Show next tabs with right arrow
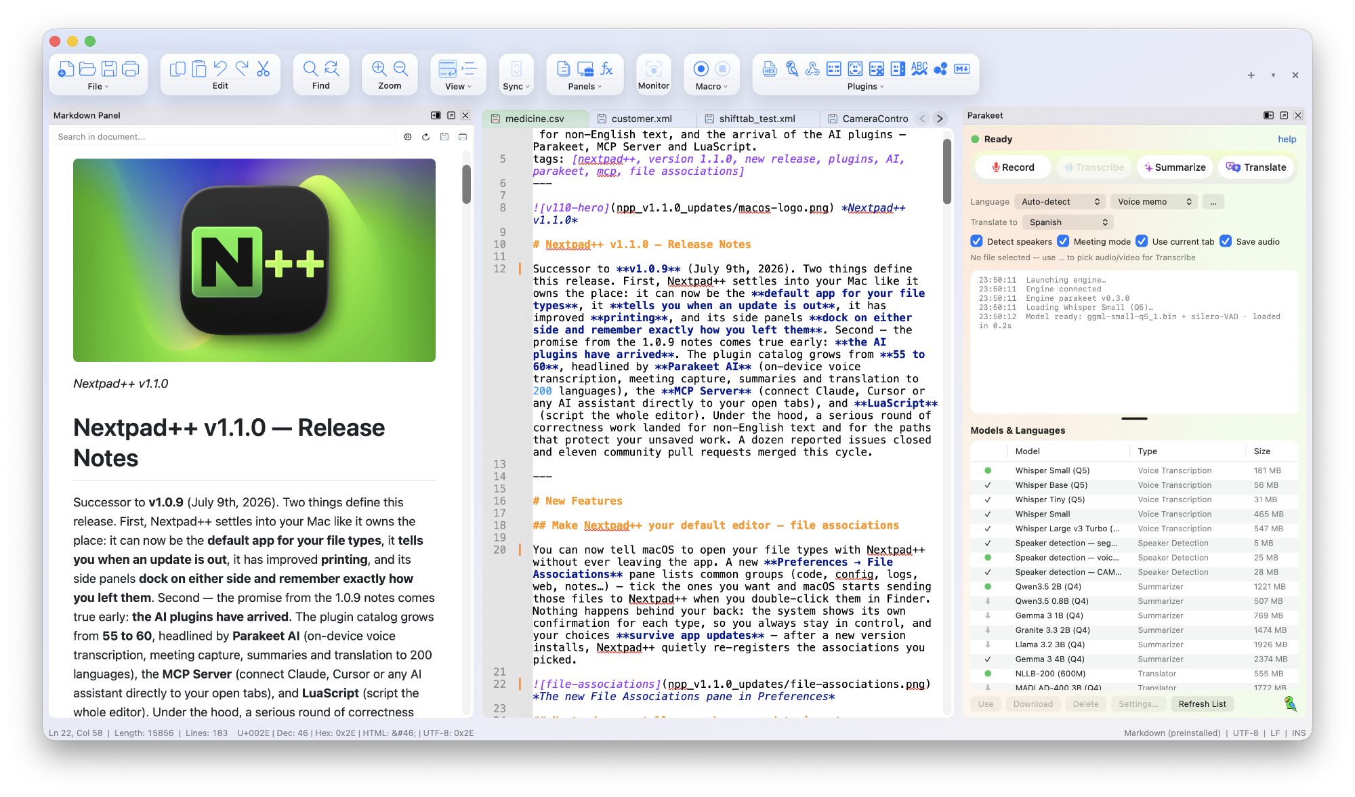This screenshot has width=1355, height=797. (940, 119)
